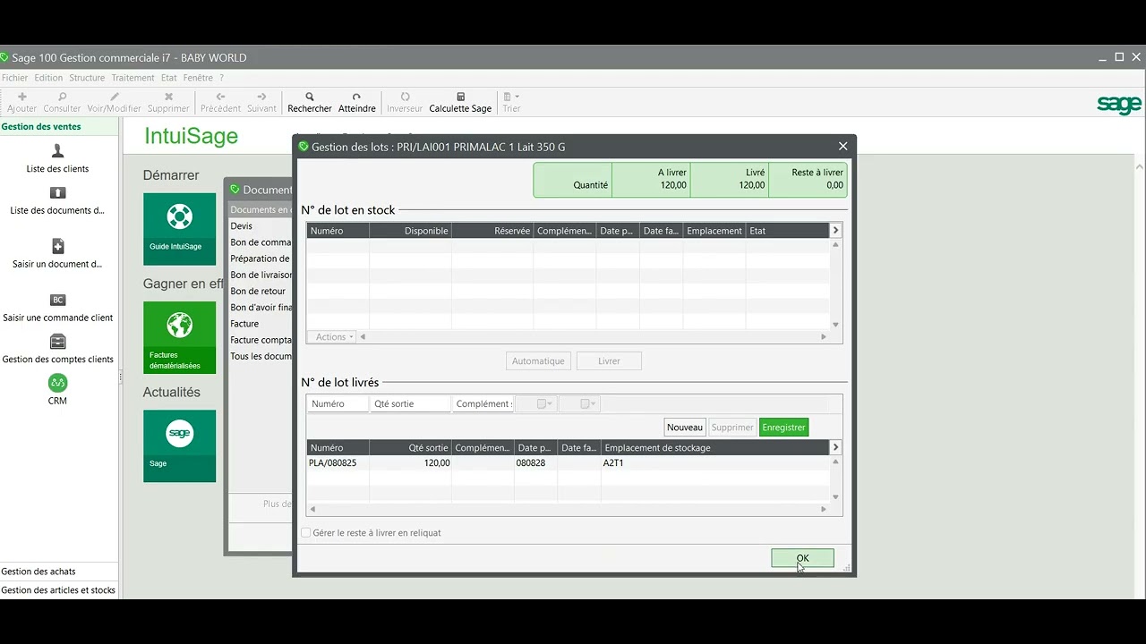
Task: Click the 080828 date cell
Action: [x=535, y=463]
